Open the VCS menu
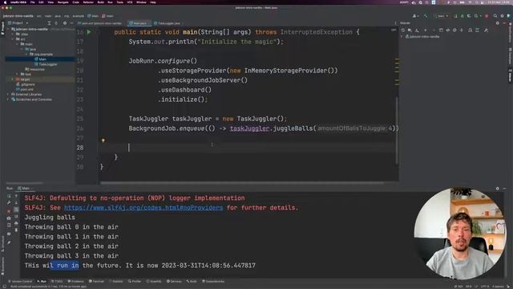 [x=130, y=2]
